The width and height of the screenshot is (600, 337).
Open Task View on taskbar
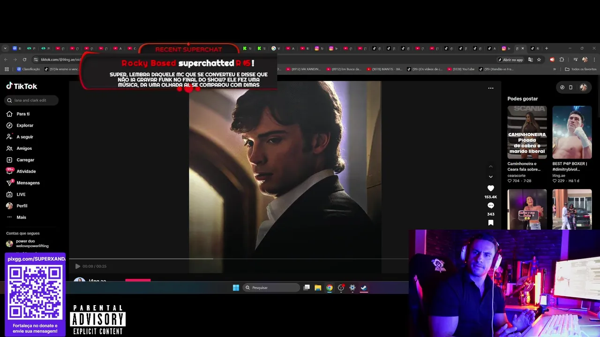pyautogui.click(x=307, y=288)
